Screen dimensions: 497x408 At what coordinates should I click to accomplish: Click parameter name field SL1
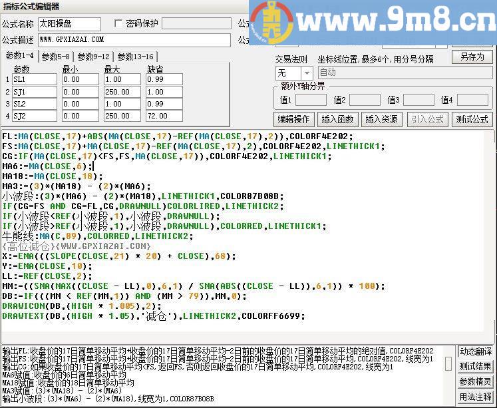pyautogui.click(x=35, y=79)
